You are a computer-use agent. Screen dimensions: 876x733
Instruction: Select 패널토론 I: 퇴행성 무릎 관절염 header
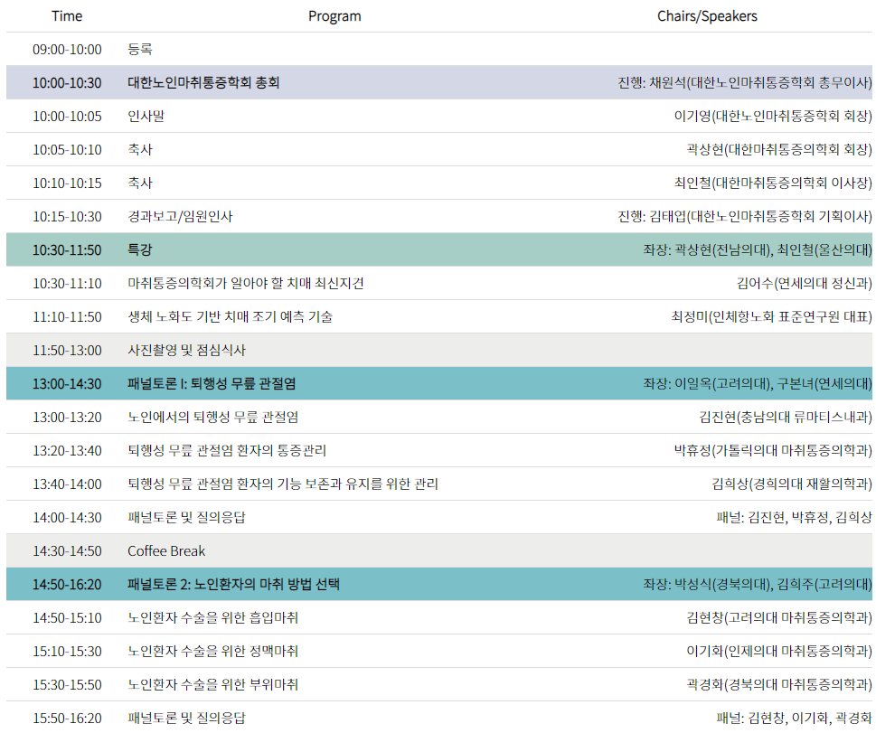click(439, 384)
